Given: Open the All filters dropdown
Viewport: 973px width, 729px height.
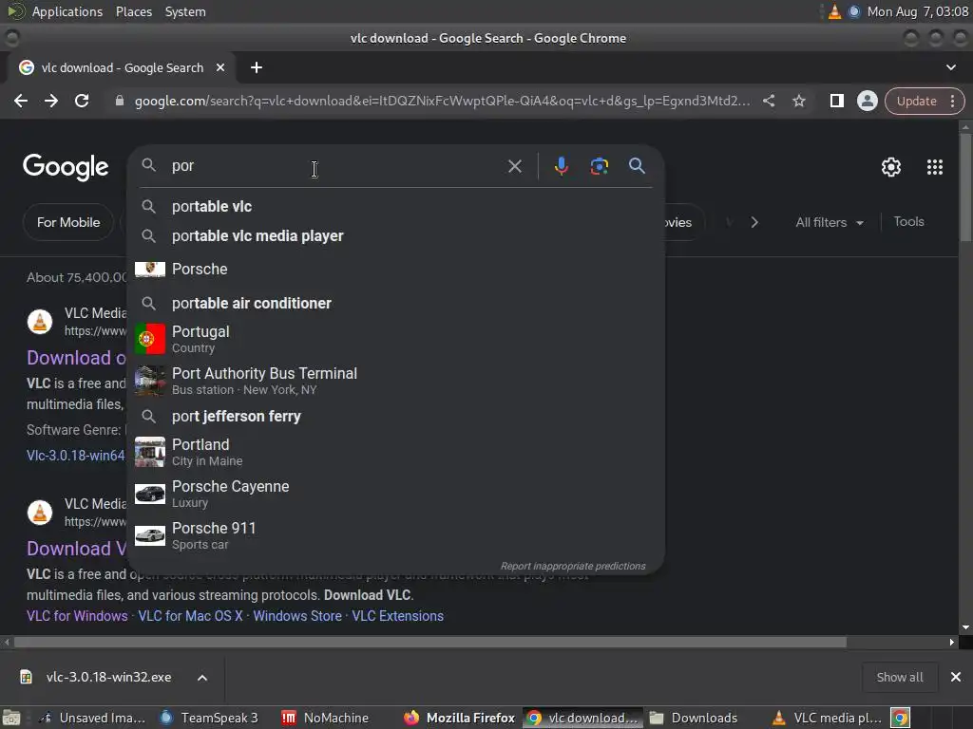Looking at the screenshot, I should coord(830,222).
